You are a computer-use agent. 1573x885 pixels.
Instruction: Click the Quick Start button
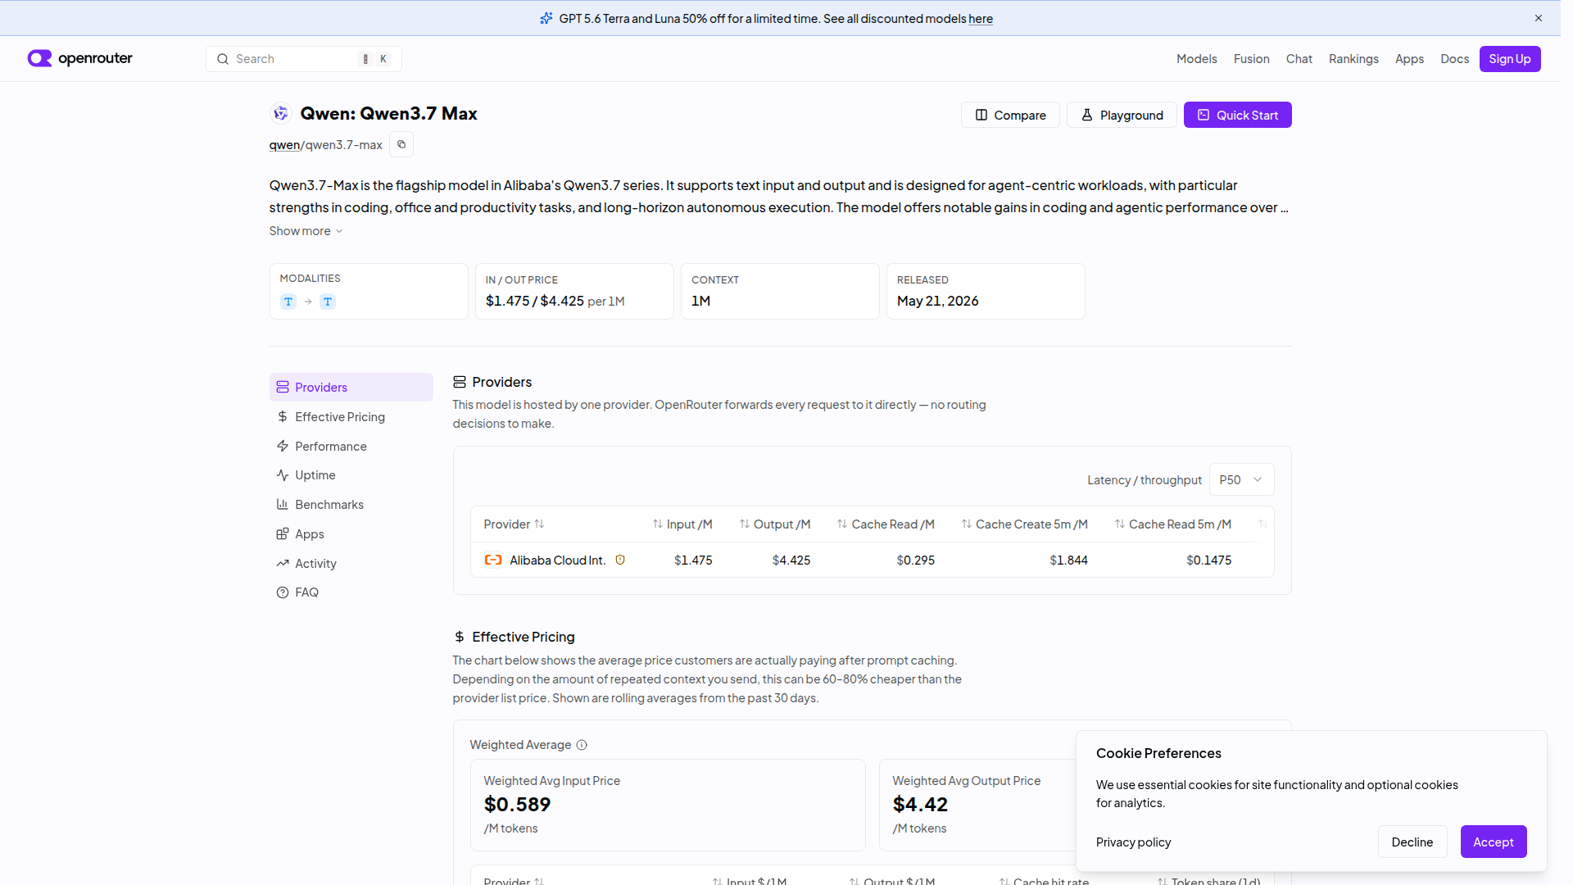tap(1237, 115)
